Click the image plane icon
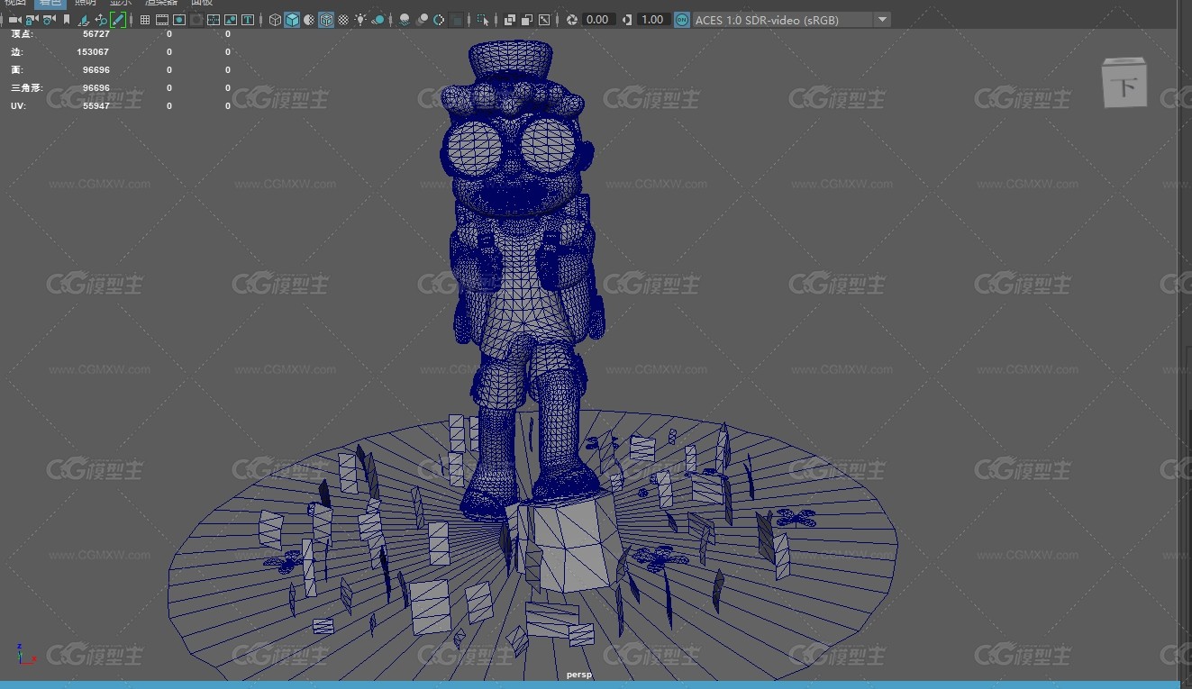Screen dimensions: 1192x689 83,20
